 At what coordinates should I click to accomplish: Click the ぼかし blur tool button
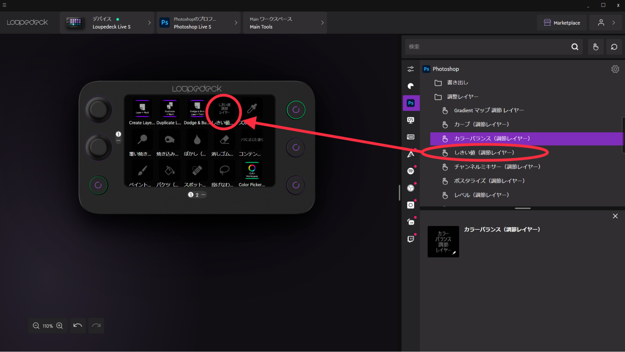point(197,139)
